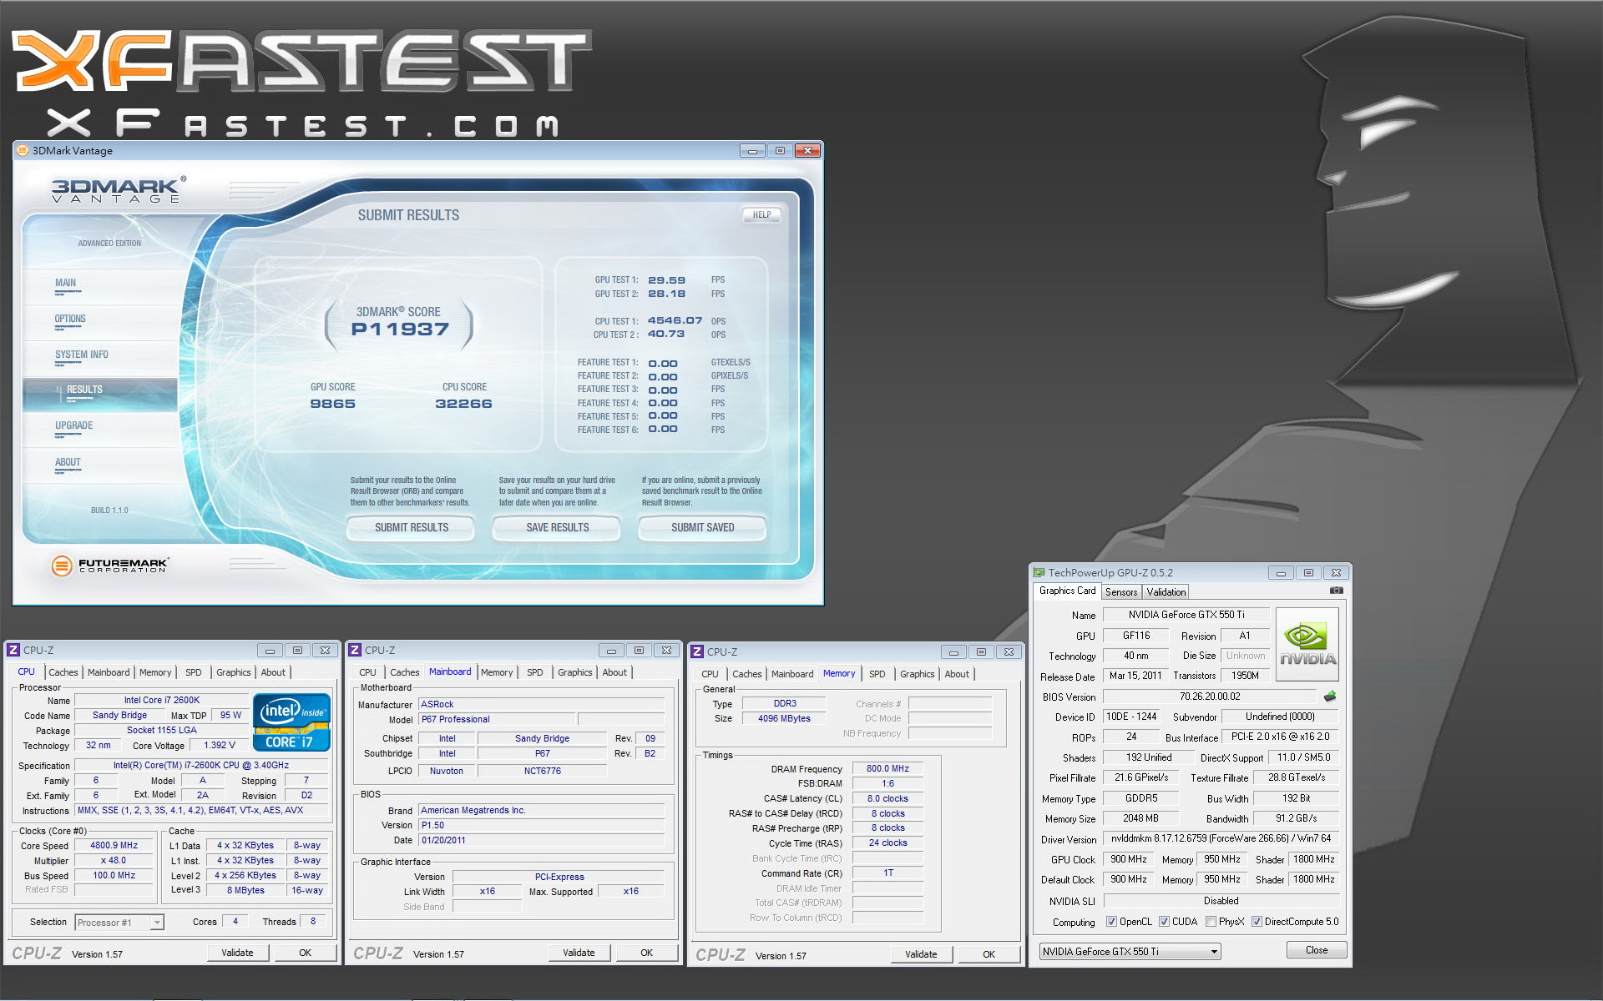
Task: Click the BIOS Version field in GPU-Z
Action: [1210, 697]
